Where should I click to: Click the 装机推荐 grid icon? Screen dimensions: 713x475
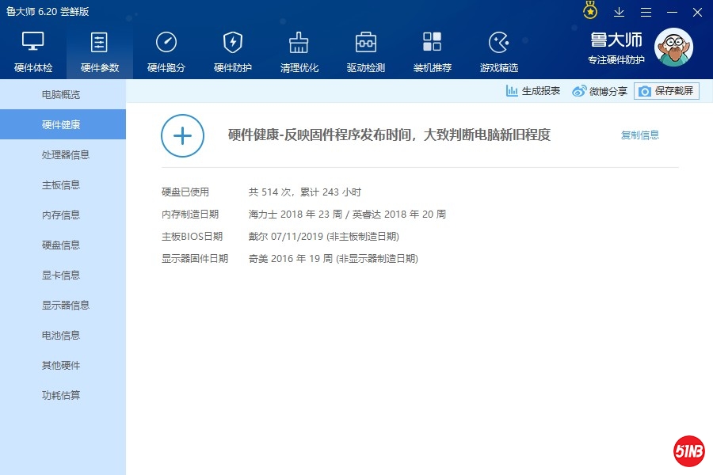(x=433, y=42)
